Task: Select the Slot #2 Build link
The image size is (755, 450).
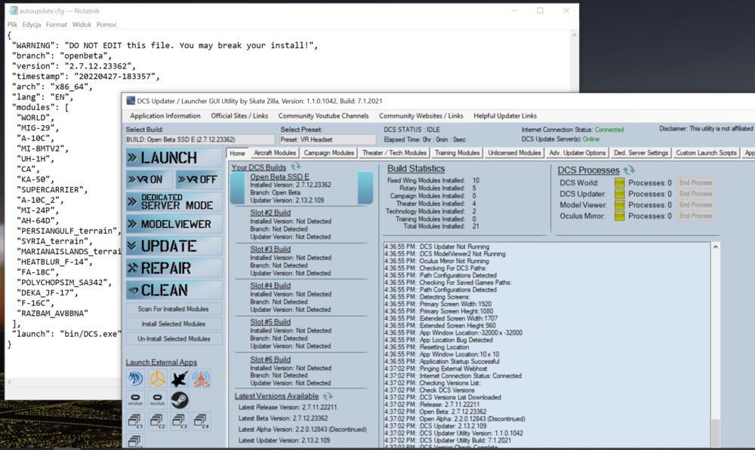Action: (x=270, y=213)
